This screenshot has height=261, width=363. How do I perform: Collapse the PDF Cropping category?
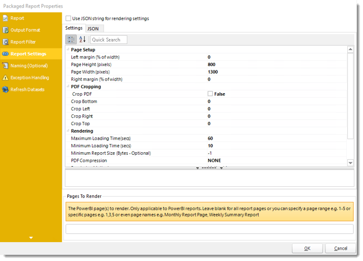(68, 86)
